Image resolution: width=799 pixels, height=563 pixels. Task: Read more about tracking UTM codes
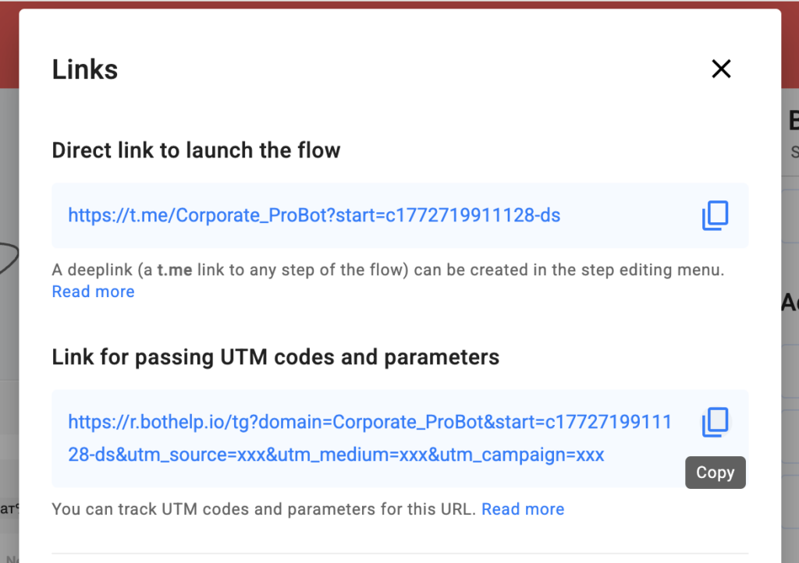523,509
